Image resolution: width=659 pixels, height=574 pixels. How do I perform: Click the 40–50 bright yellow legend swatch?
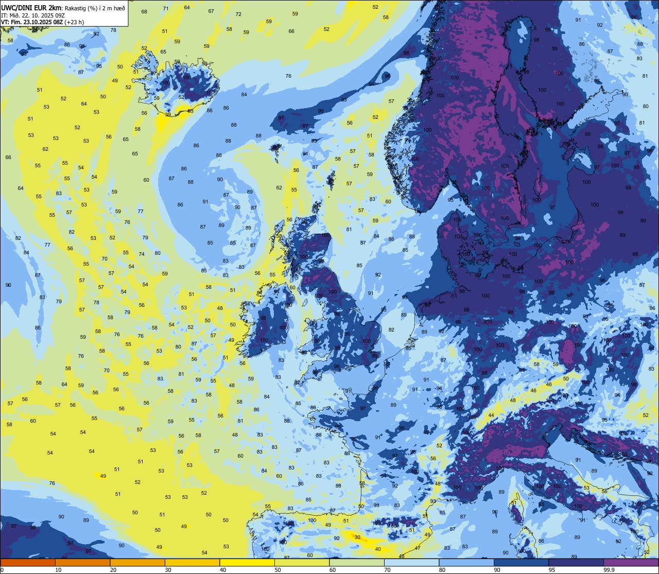click(x=247, y=562)
